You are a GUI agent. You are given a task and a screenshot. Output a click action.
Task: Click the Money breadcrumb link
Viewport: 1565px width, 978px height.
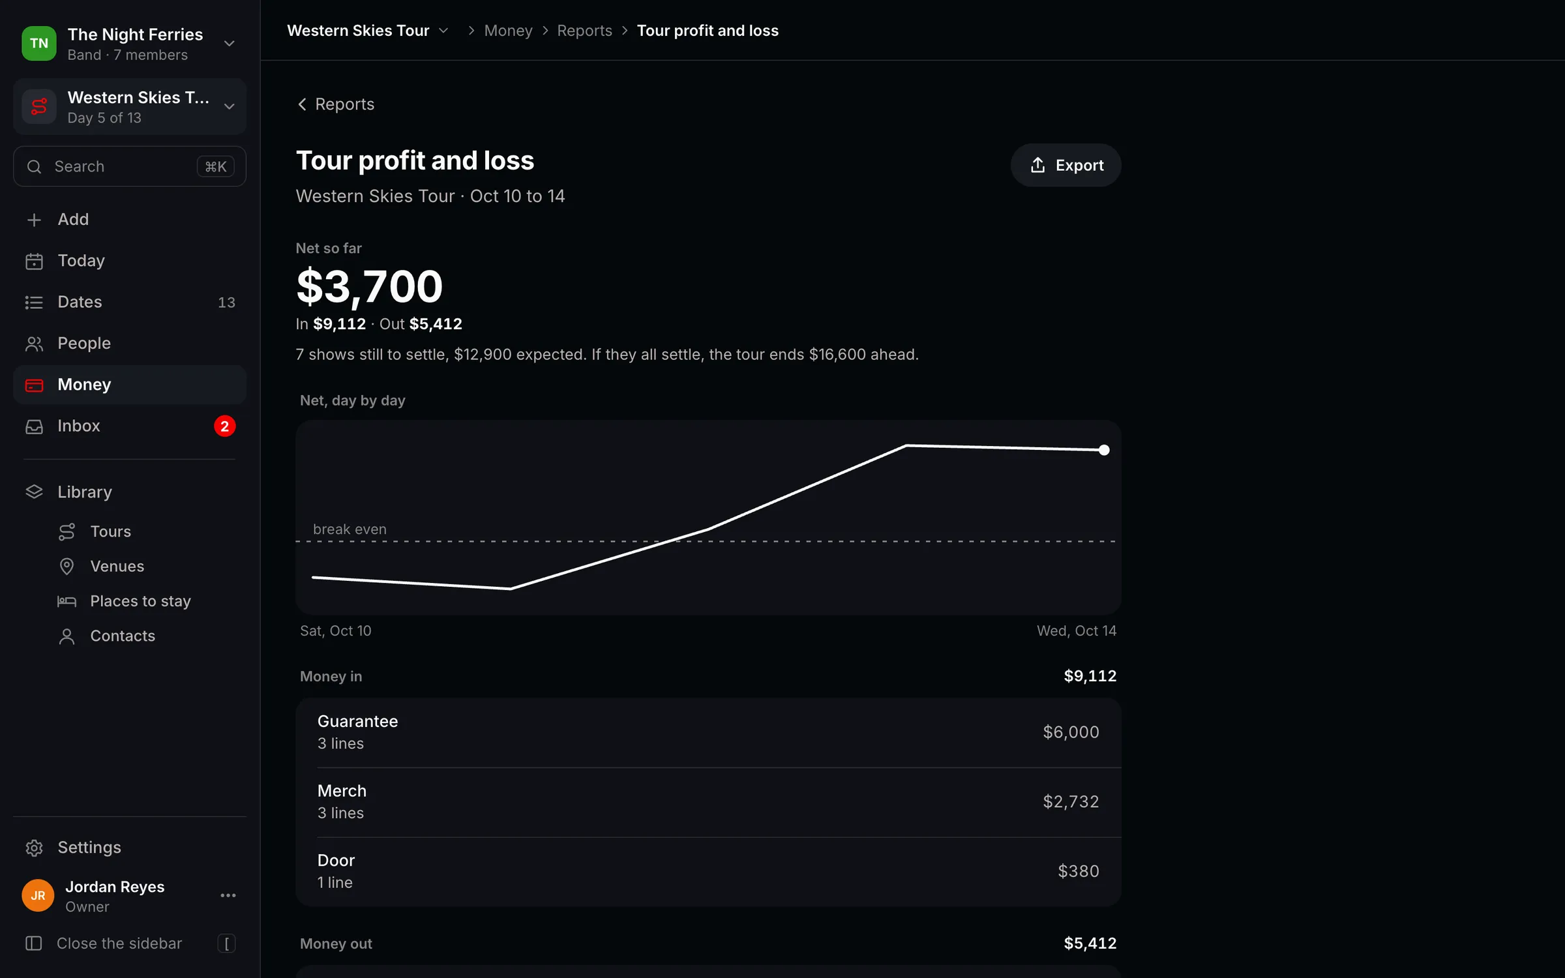tap(508, 31)
